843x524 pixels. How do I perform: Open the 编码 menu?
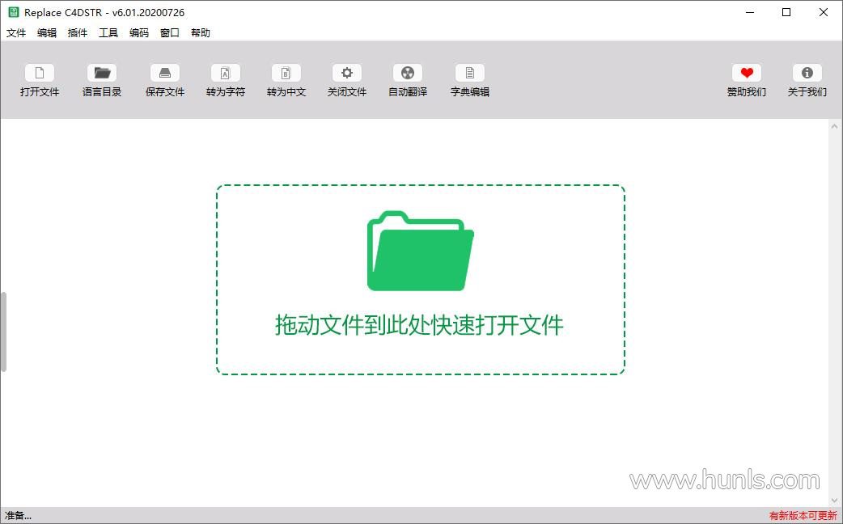point(138,33)
